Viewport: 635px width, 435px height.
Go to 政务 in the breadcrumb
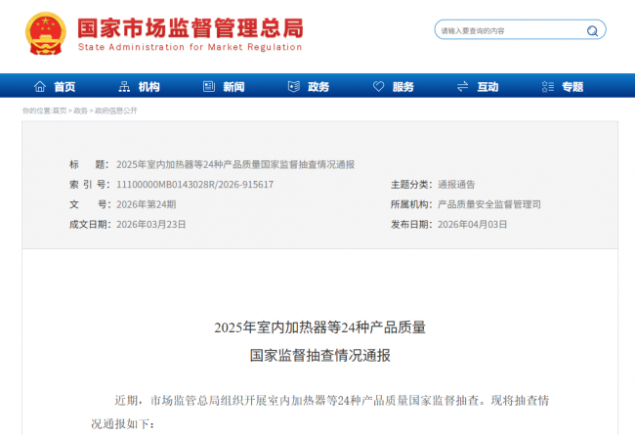coord(80,110)
